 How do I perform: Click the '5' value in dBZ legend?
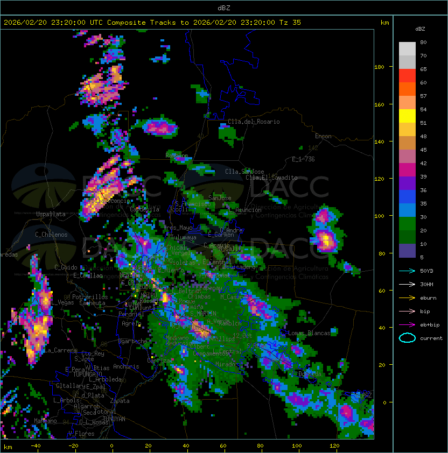[422, 257]
